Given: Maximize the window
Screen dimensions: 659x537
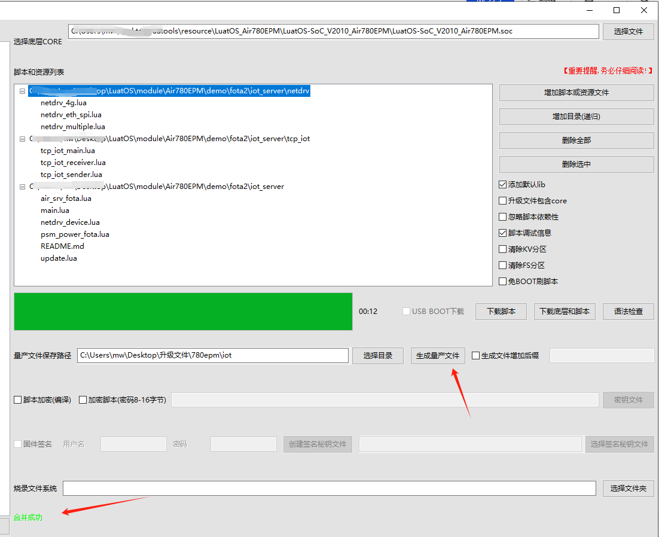Looking at the screenshot, I should tap(617, 10).
